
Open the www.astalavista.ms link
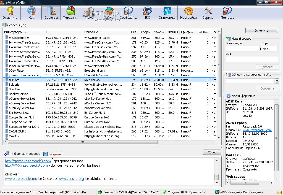tap(21, 178)
